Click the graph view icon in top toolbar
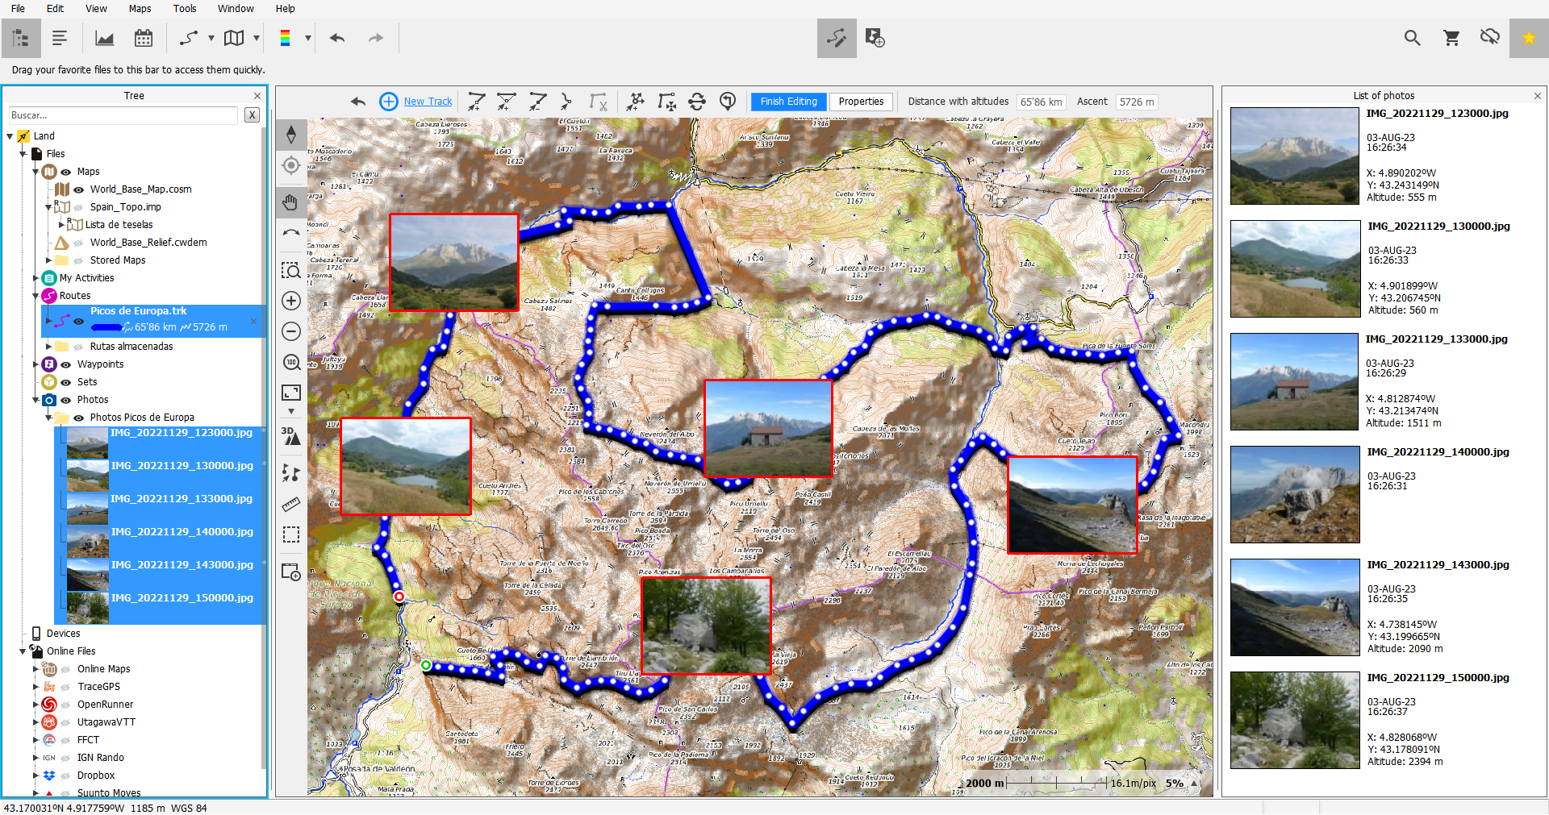This screenshot has height=815, width=1549. click(x=105, y=38)
